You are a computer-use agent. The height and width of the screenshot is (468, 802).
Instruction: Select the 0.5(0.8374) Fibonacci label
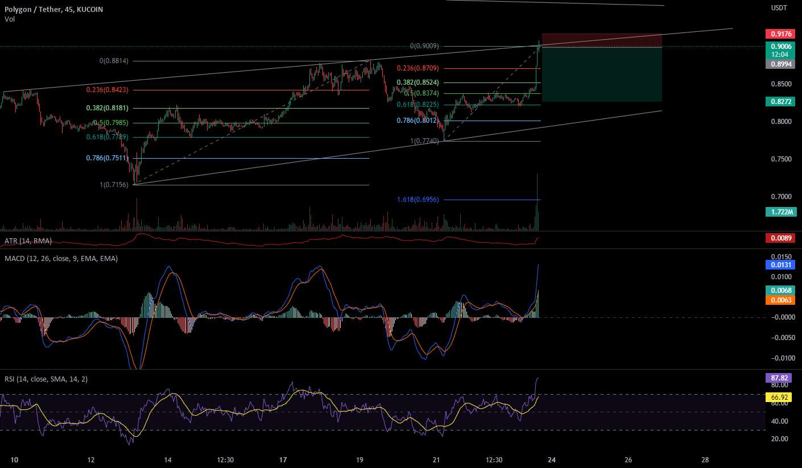tap(421, 94)
